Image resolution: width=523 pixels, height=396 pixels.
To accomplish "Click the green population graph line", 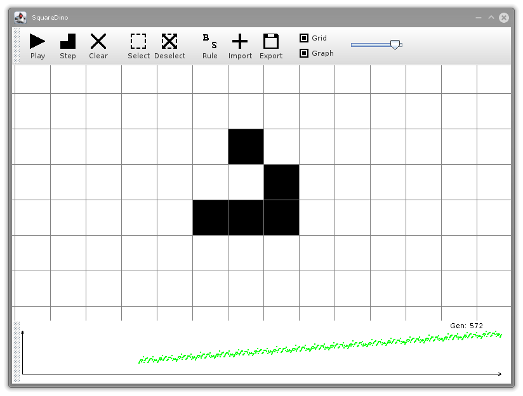I will point(317,347).
